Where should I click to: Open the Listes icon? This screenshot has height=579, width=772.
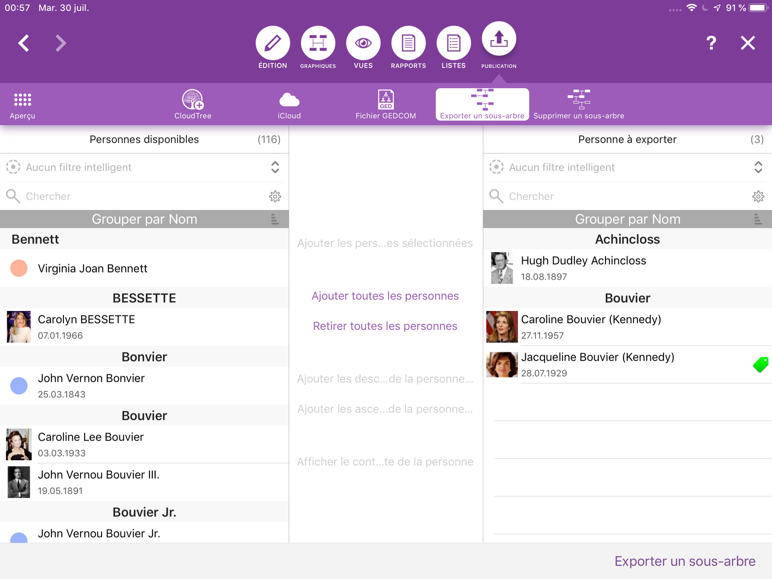(453, 43)
